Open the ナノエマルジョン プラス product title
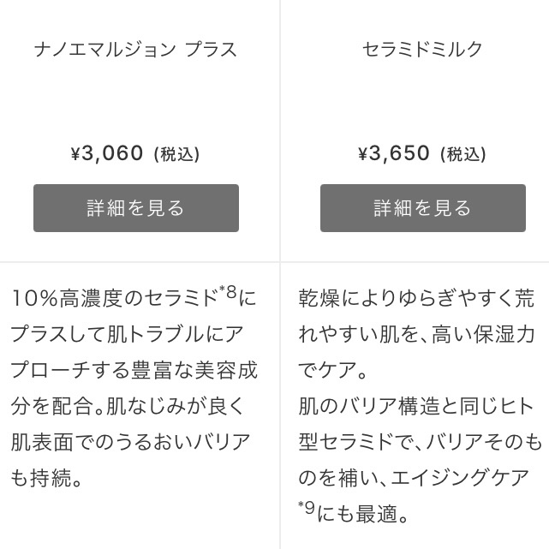Viewport: 549px width, 549px height. [x=135, y=50]
